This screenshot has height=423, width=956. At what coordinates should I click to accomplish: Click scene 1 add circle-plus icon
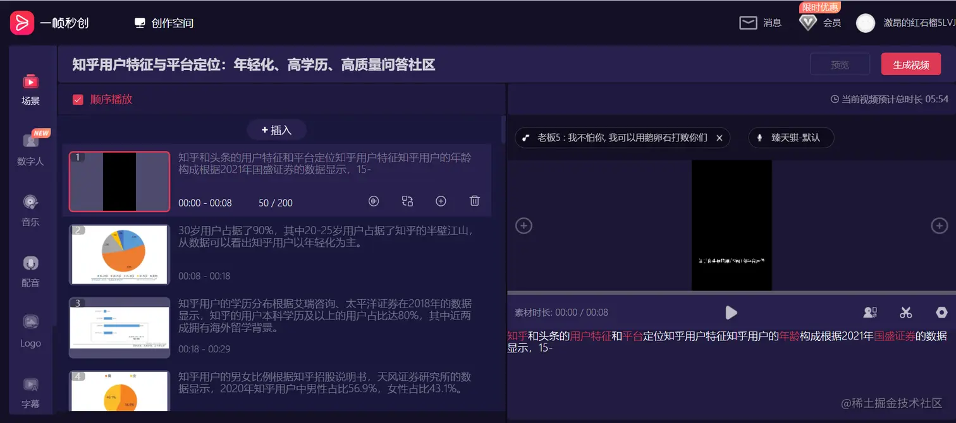coord(441,201)
